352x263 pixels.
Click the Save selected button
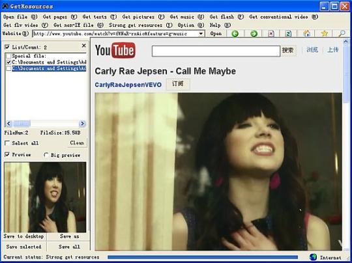[x=24, y=247]
